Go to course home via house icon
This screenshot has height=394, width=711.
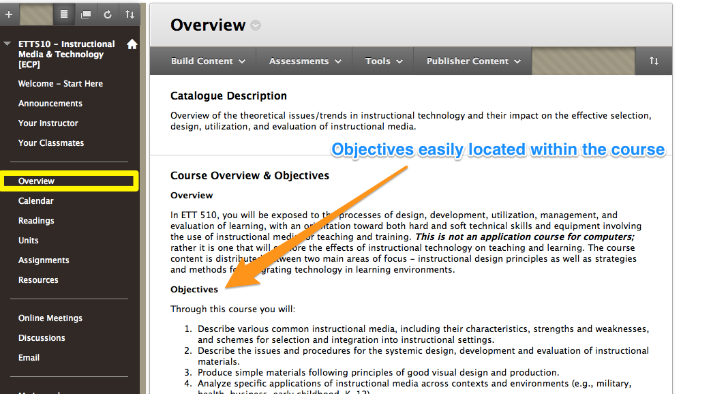132,44
